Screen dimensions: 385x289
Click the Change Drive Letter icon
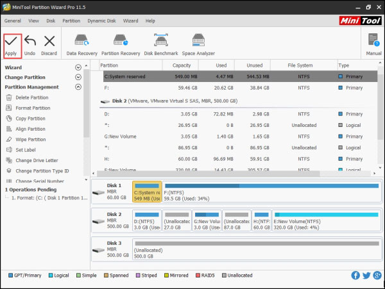point(9,160)
